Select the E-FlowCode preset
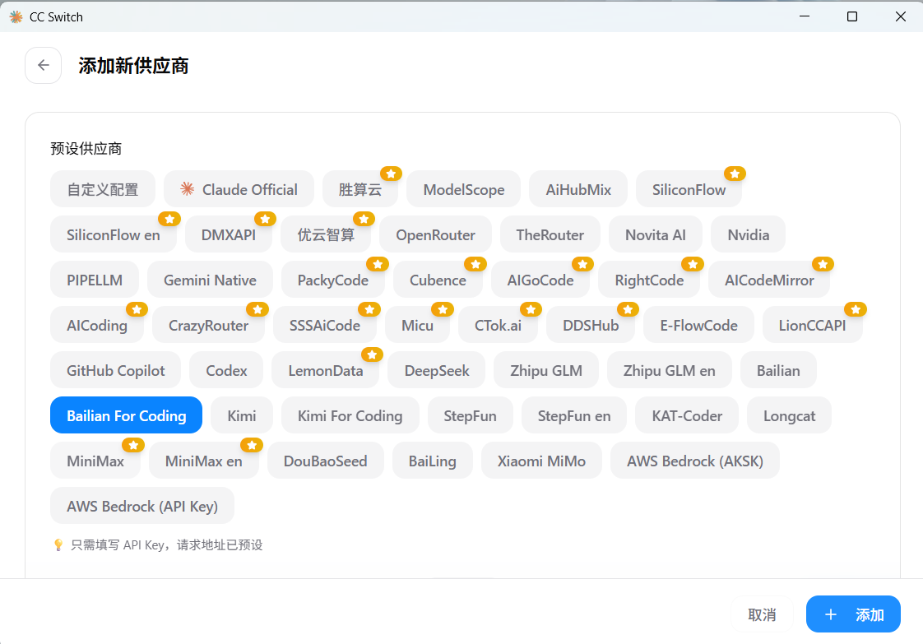 (698, 326)
